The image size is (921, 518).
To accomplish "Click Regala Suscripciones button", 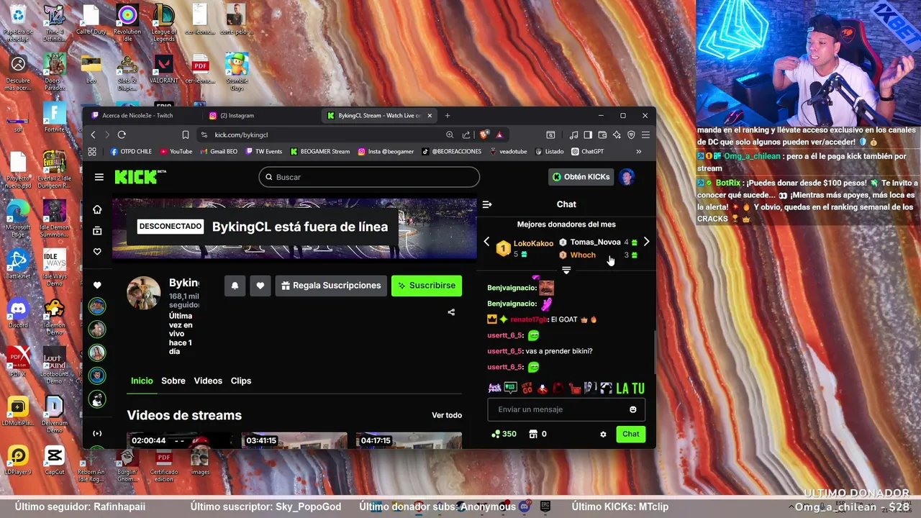I will 331,286.
